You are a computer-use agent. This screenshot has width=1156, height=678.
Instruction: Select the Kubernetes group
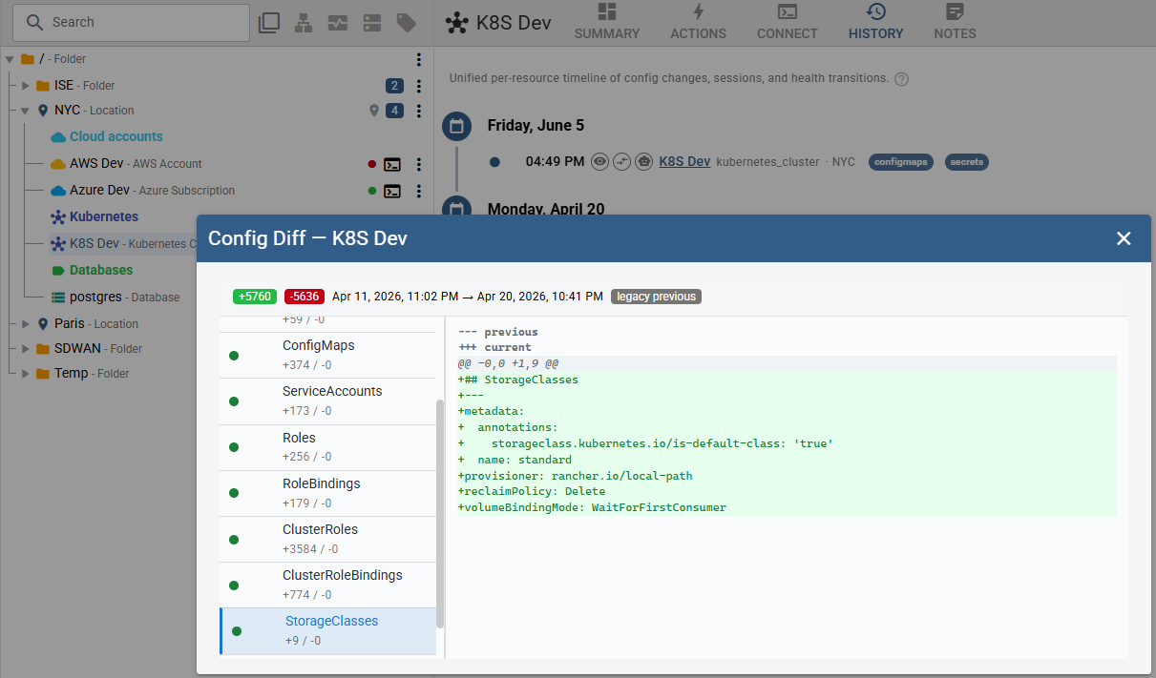[x=103, y=216]
